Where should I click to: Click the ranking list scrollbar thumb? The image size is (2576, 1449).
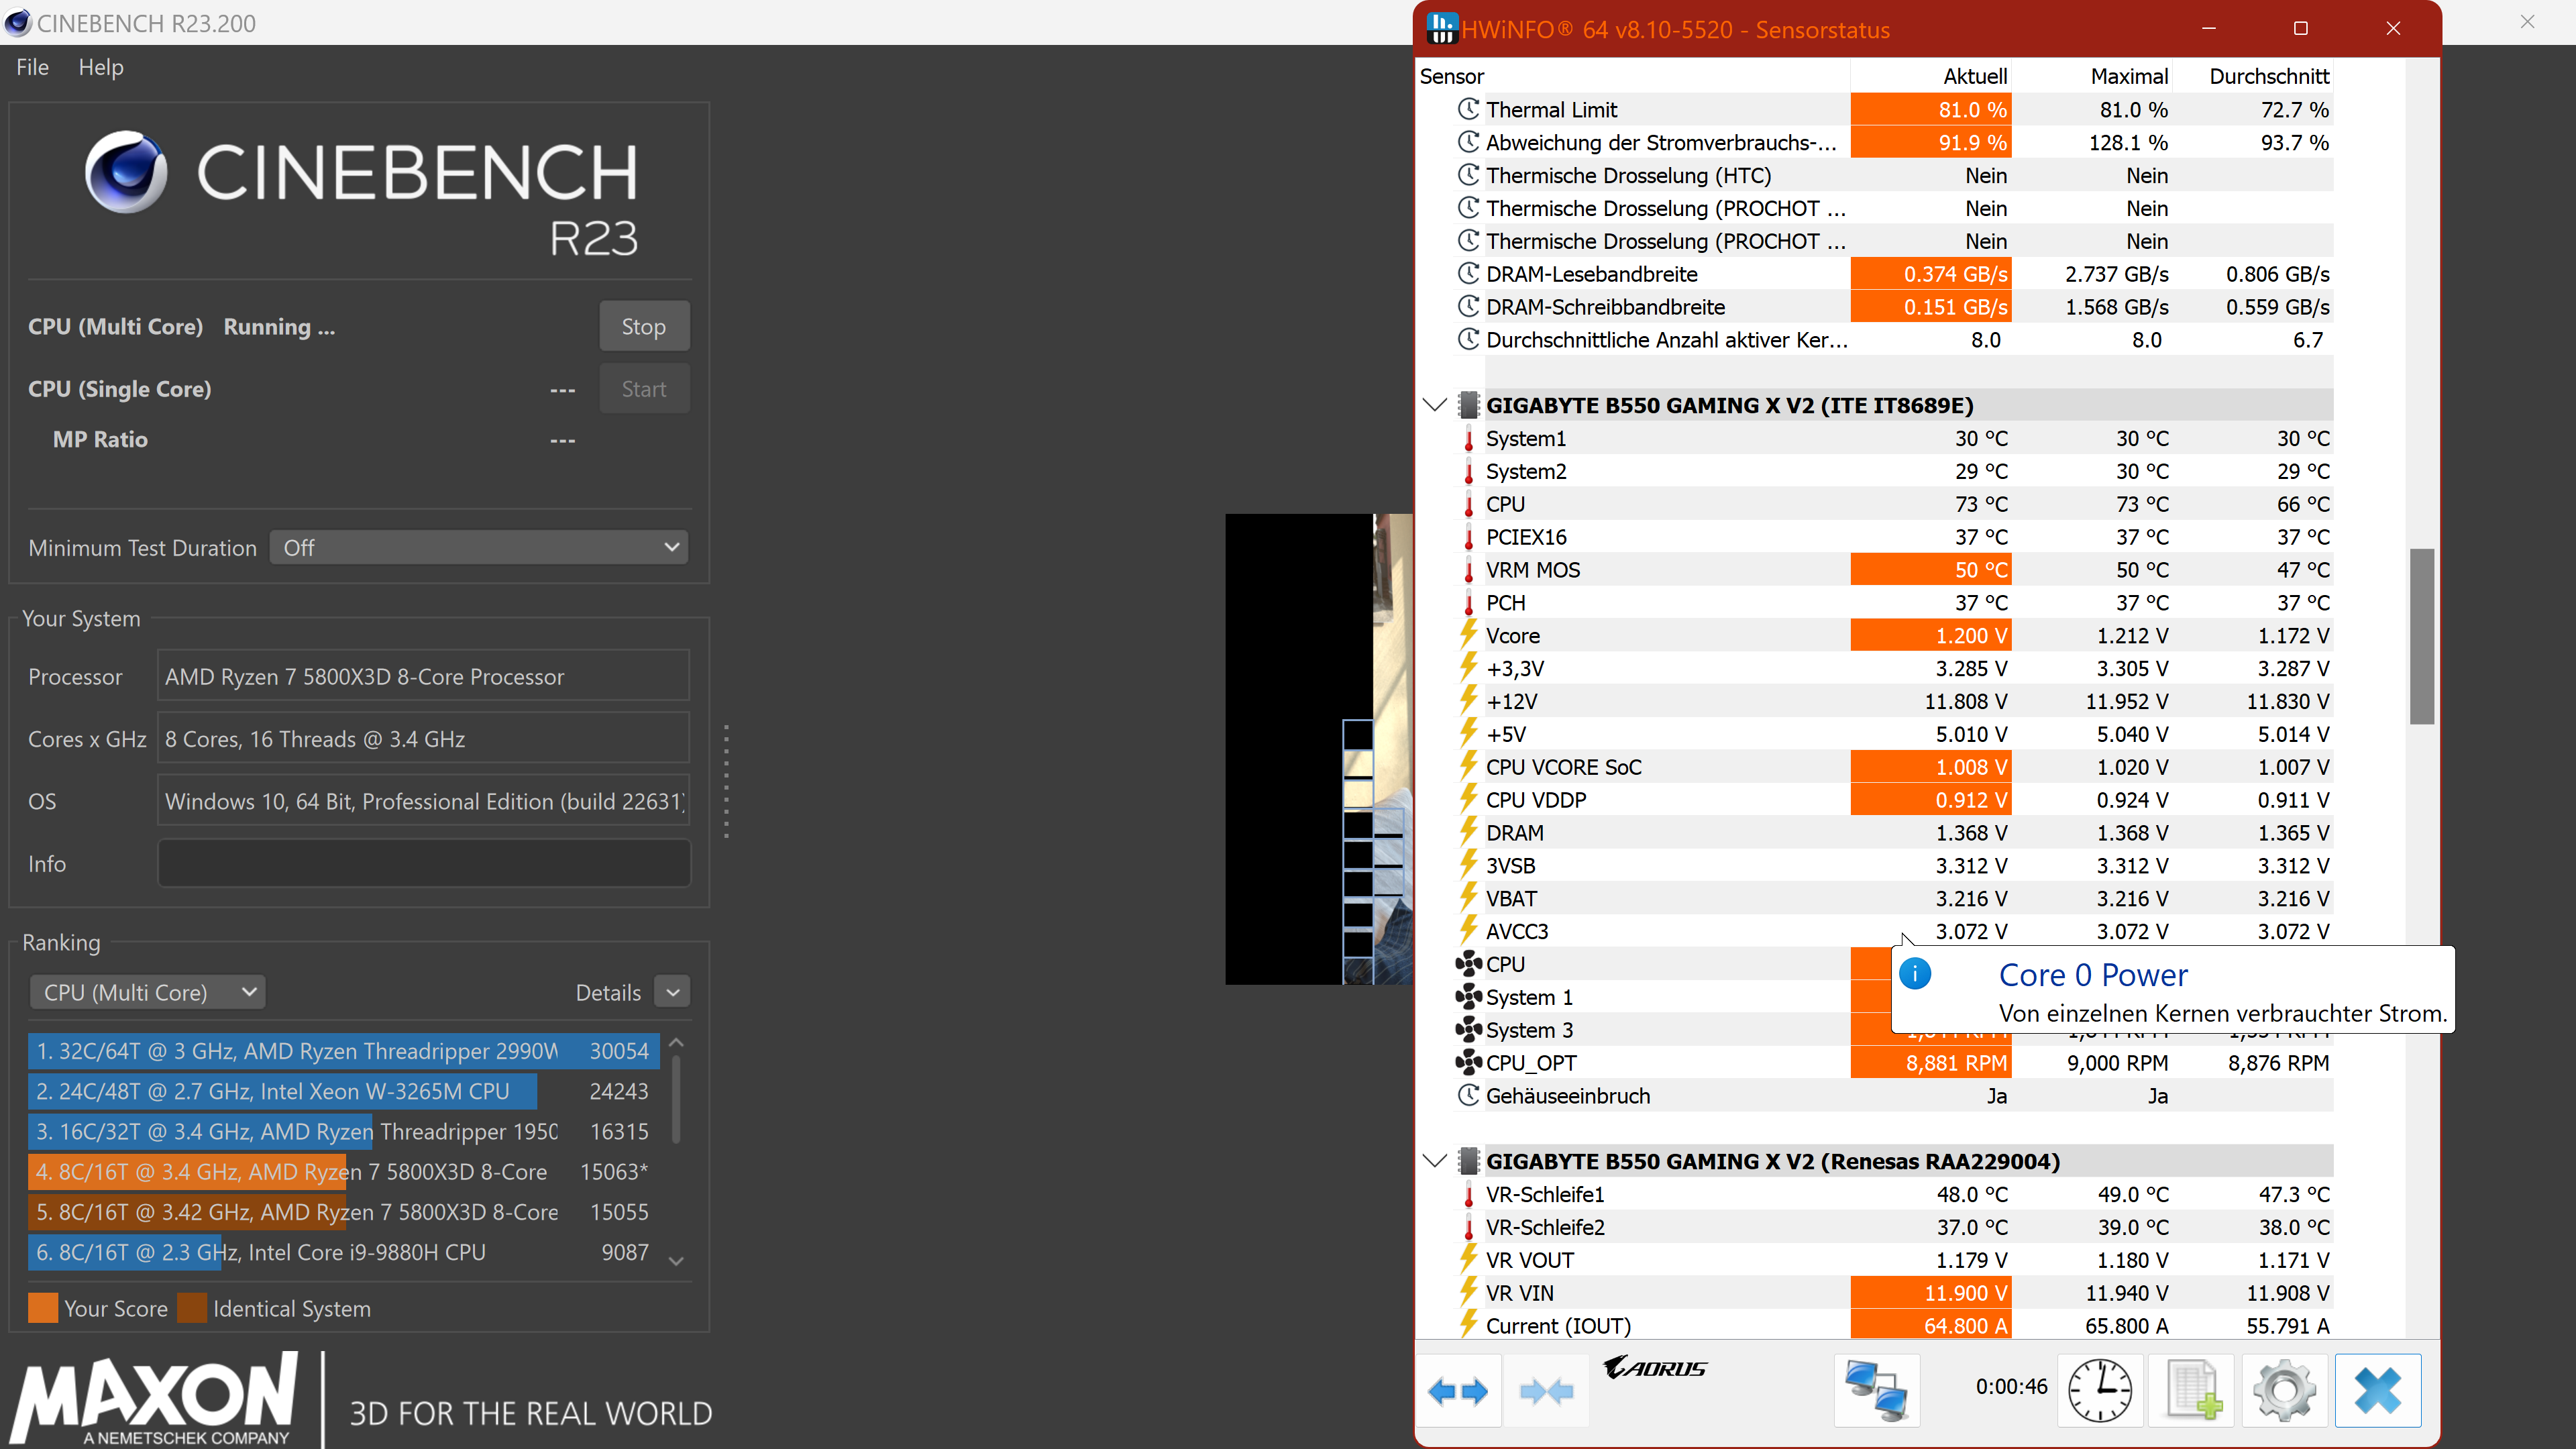pyautogui.click(x=676, y=1099)
